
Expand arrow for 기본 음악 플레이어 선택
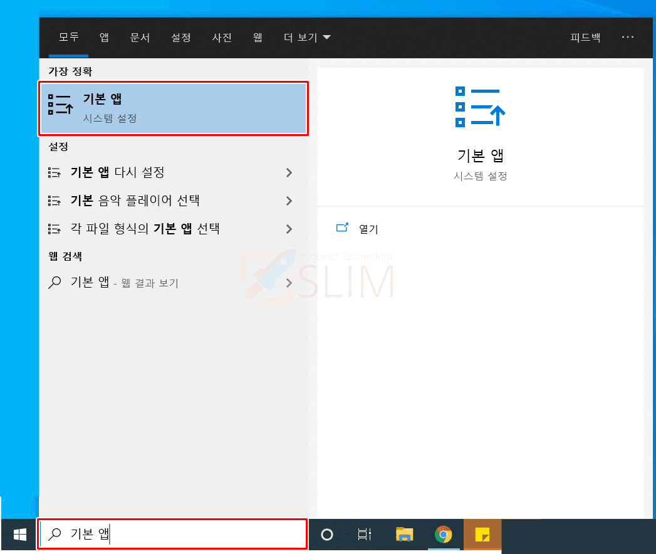click(x=289, y=201)
